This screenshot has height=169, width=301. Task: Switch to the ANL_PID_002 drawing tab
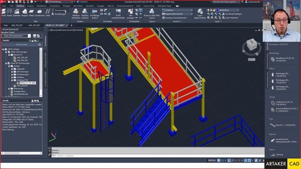[x=34, y=25]
